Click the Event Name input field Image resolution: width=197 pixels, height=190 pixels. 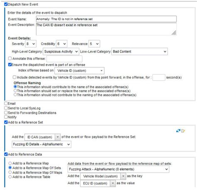click(106, 19)
